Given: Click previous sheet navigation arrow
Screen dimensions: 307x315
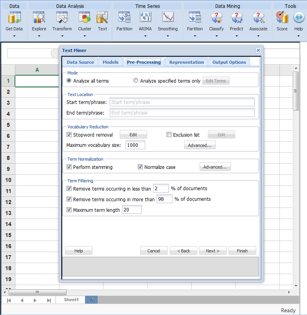Looking at the screenshot, I should click(22, 300).
